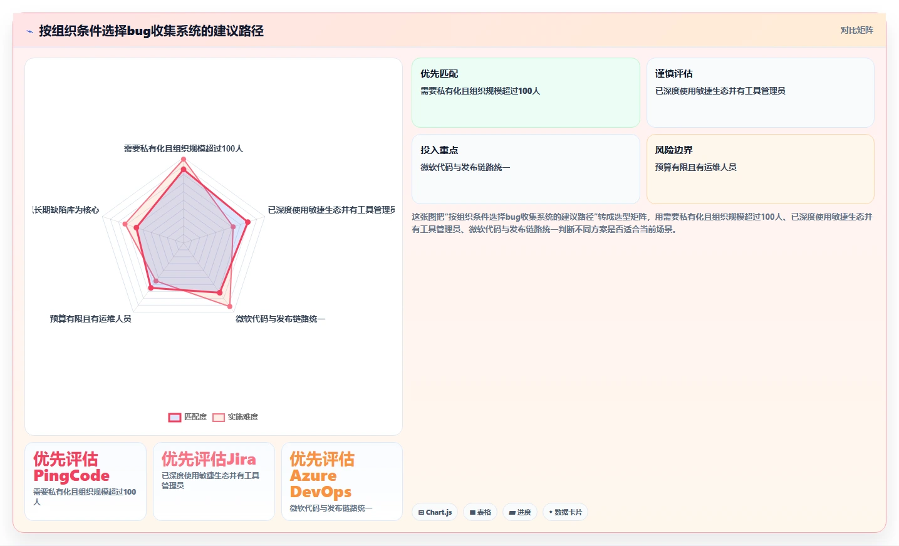Click the 匹配度 legend color box

click(175, 418)
